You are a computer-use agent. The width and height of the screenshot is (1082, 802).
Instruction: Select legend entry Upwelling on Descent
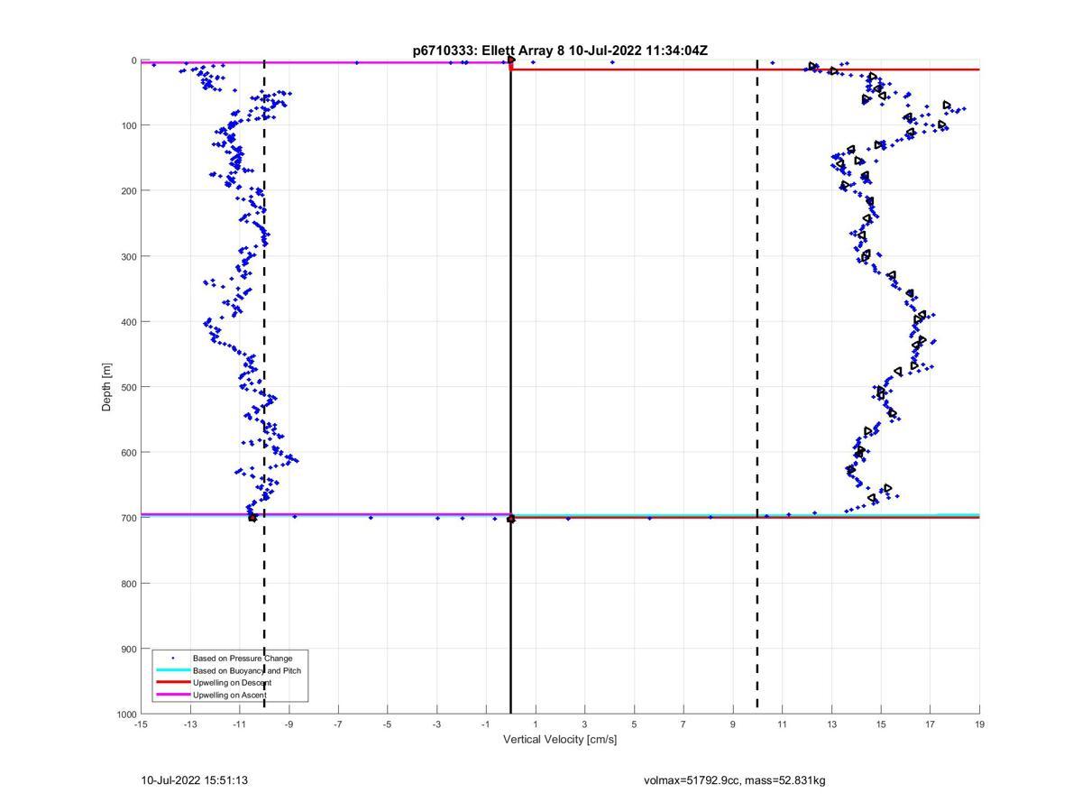(232, 683)
